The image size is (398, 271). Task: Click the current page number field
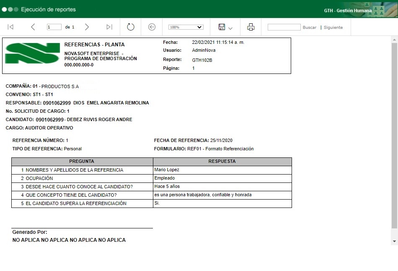click(54, 27)
